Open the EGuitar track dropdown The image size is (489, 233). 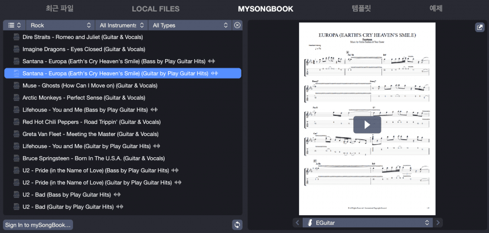point(368,223)
